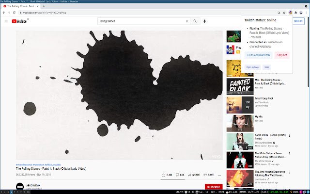Screen dimensions: 310x194
Task: Open settings in the Twitch popup
Action: click(x=252, y=67)
